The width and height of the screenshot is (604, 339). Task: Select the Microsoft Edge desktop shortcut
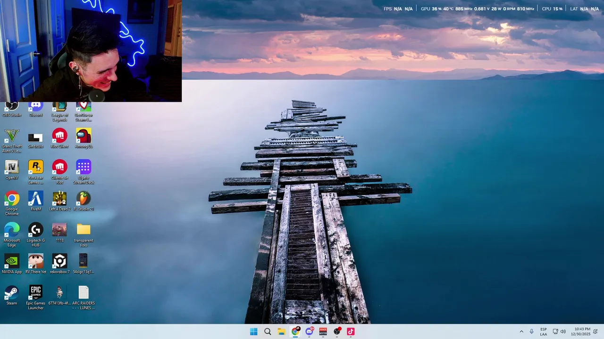(12, 235)
